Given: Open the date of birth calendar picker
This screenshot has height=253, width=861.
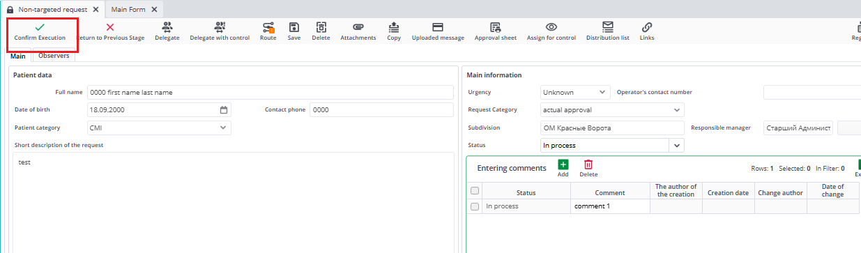Looking at the screenshot, I should pos(224,110).
